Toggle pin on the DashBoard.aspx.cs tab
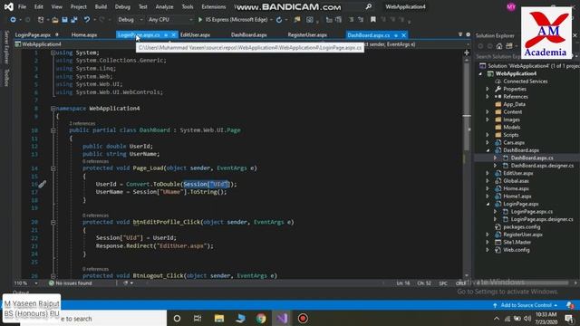Image resolution: width=580 pixels, height=326 pixels. coord(396,35)
